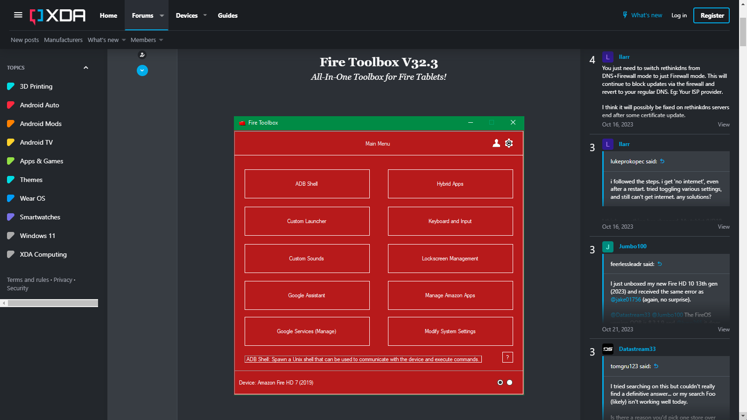Open the Jumbo100 username link

click(x=633, y=246)
